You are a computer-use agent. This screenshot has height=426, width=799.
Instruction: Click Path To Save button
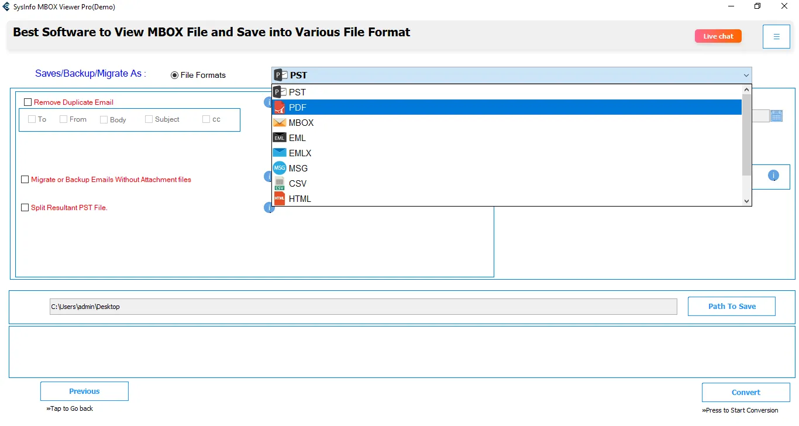[732, 306]
